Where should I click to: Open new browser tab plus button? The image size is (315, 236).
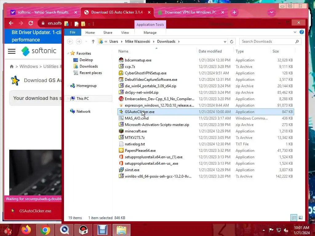pyautogui.click(x=234, y=12)
